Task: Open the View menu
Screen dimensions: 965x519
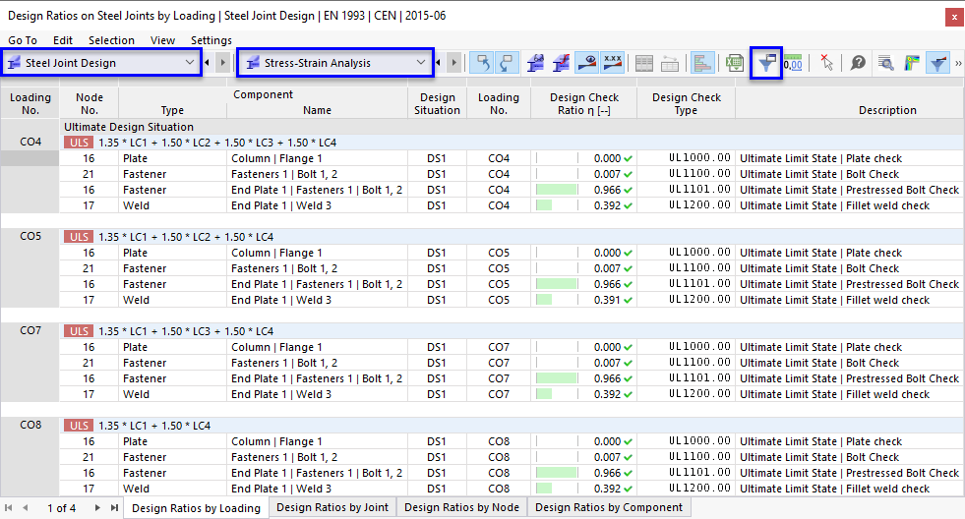Action: tap(162, 40)
